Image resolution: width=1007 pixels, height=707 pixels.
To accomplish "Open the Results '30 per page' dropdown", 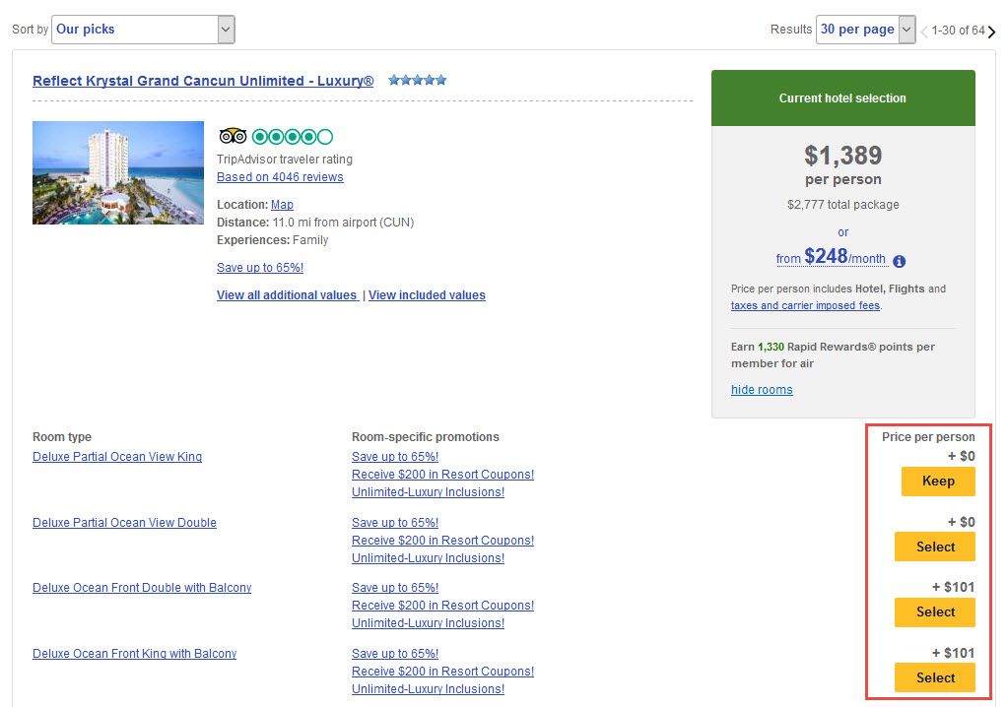I will (x=866, y=30).
